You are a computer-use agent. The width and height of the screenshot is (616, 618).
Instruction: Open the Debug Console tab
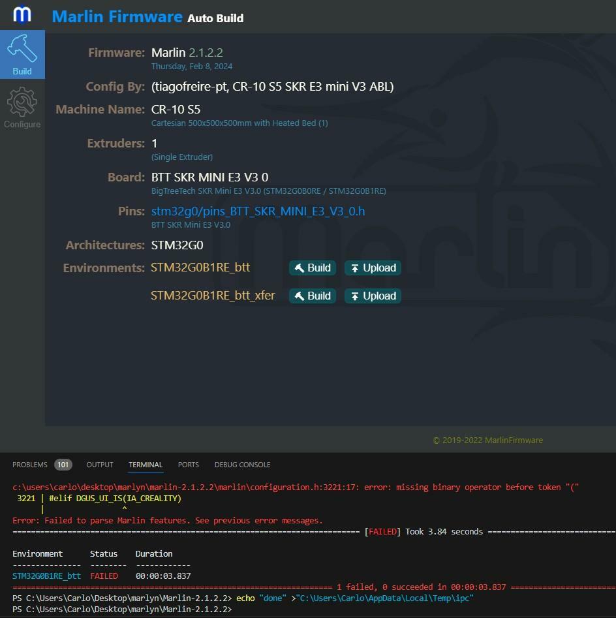point(242,465)
